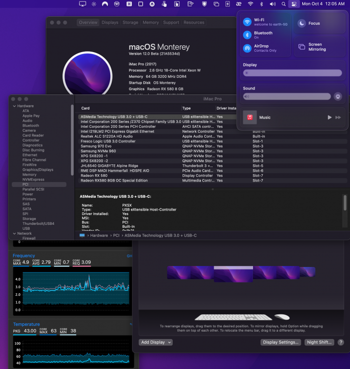Open the cube-shaped menu bar icon

pyautogui.click(x=117, y=4)
